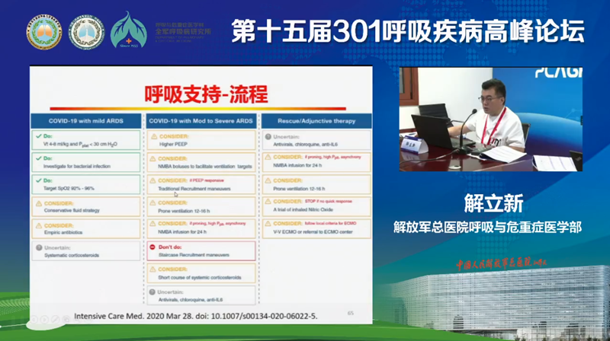
Task: Click the text Traditional Recruitment maneuvers
Action: pyautogui.click(x=194, y=189)
